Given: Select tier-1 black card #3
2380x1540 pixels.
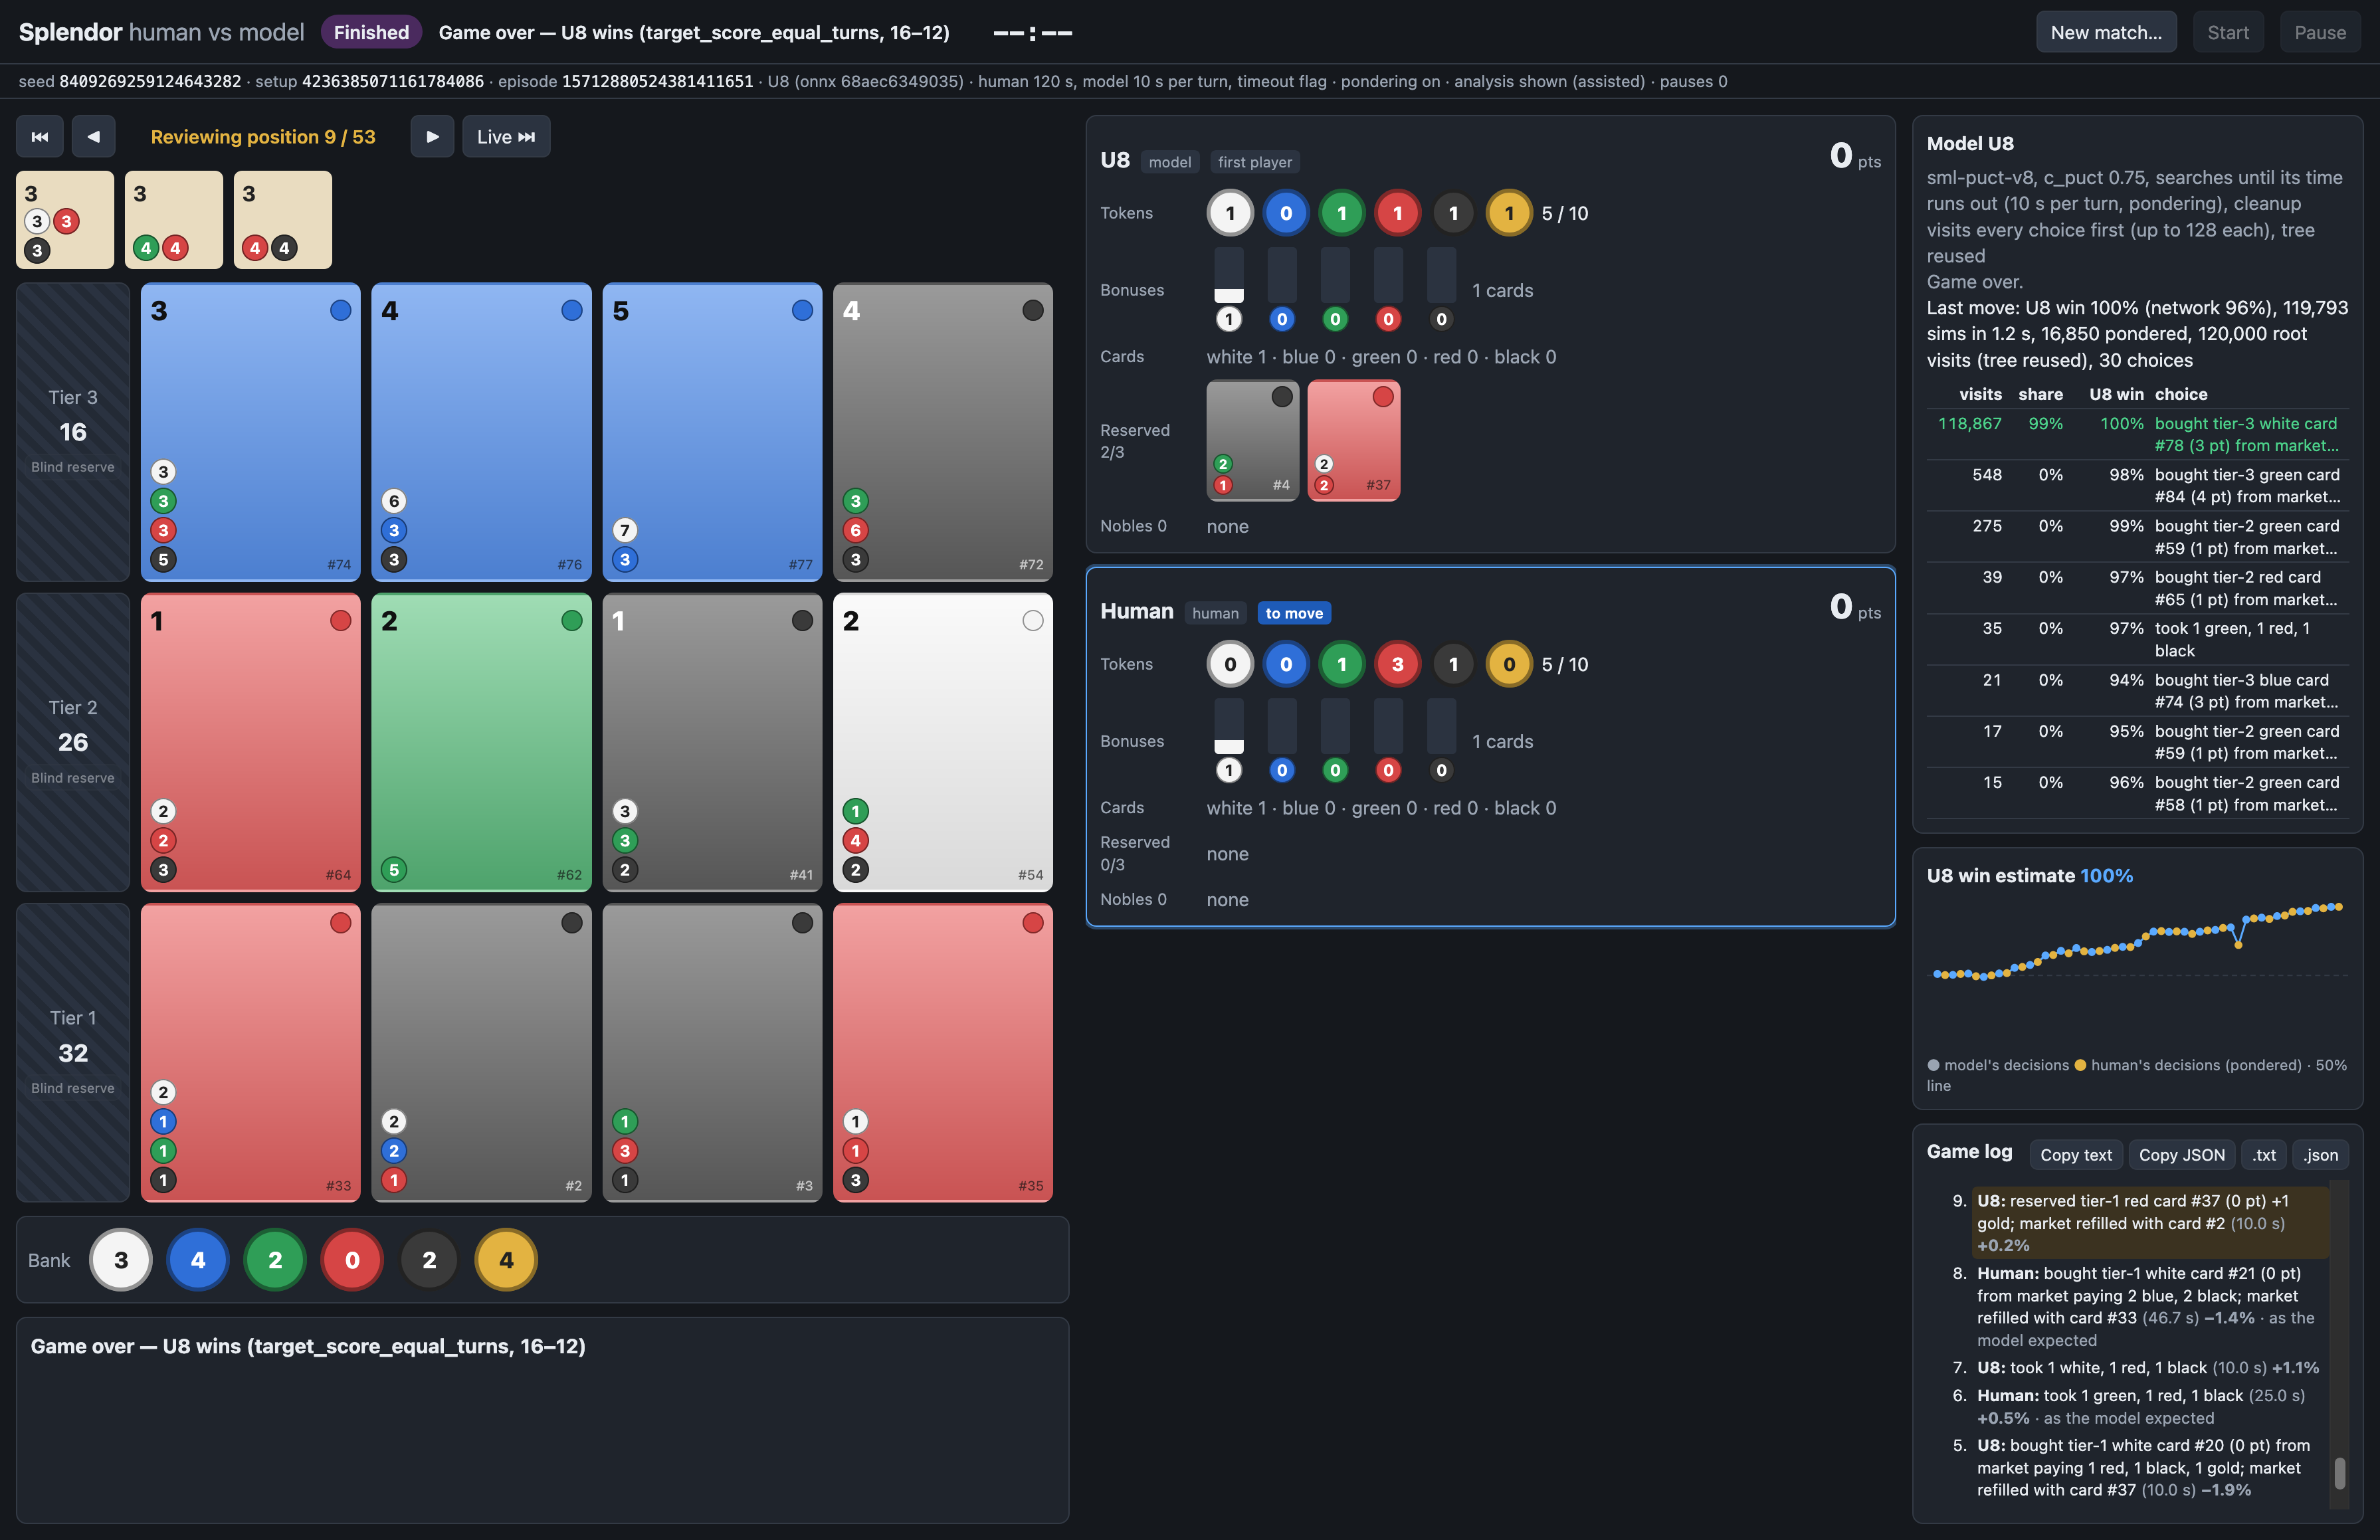Looking at the screenshot, I should coord(712,1053).
